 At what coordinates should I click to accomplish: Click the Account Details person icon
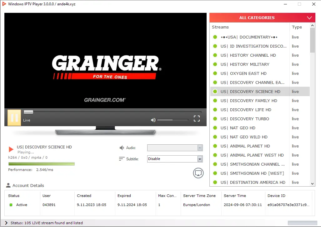click(x=8, y=185)
